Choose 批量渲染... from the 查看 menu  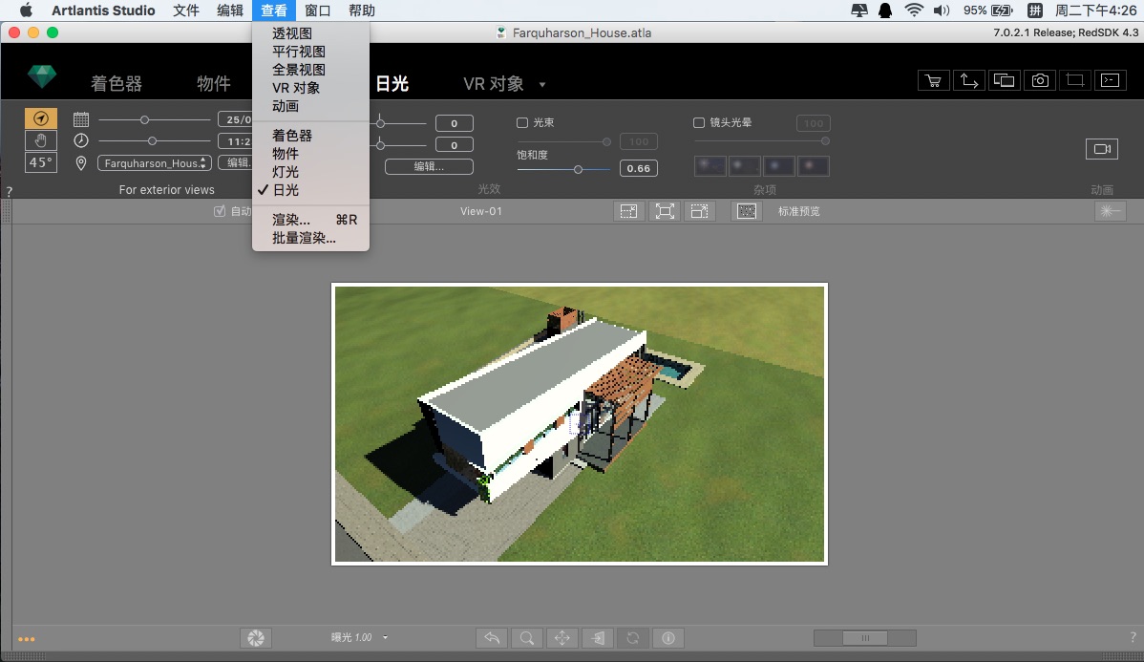coord(310,238)
